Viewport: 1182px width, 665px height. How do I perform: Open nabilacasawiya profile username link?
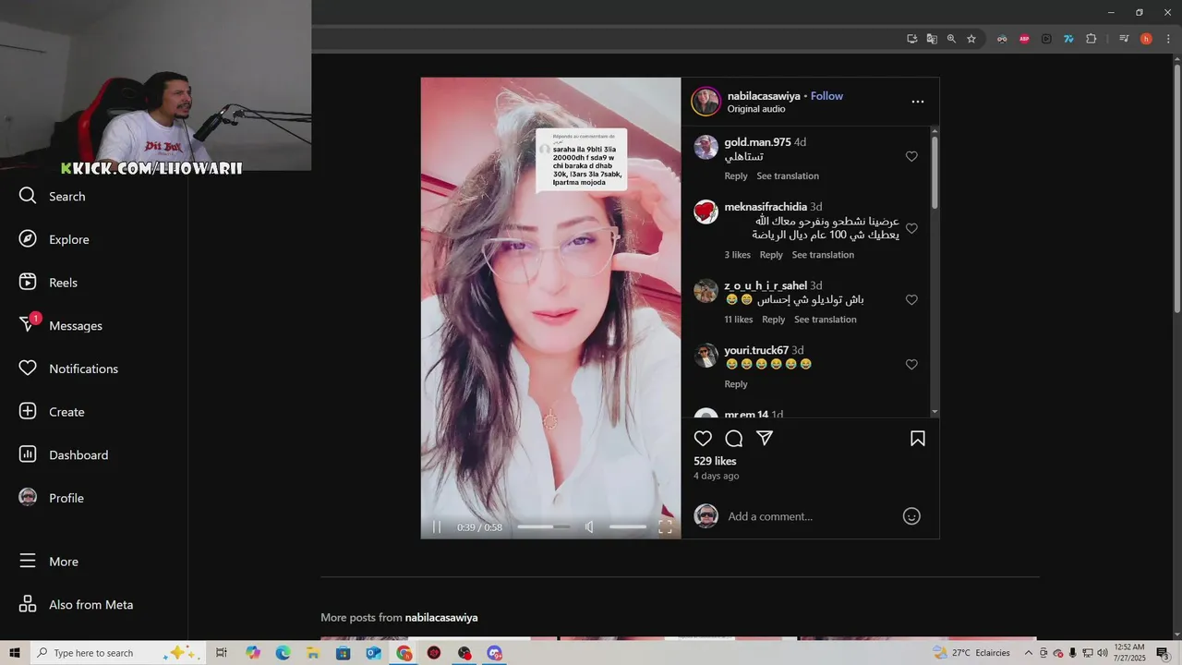point(764,96)
